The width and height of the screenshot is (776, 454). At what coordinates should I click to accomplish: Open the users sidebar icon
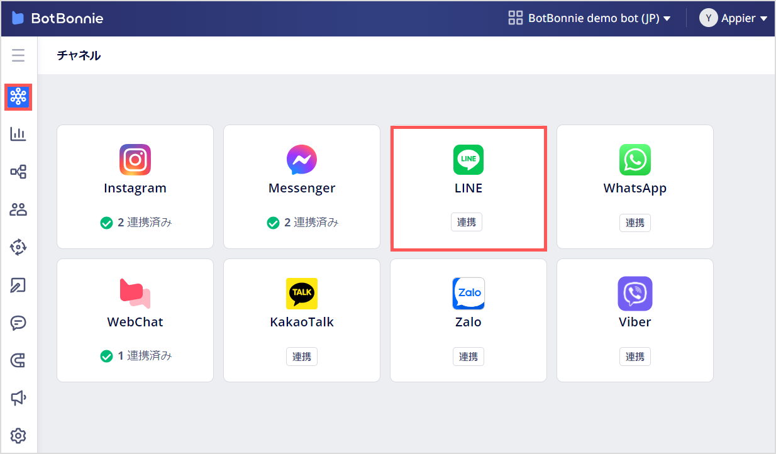pos(18,209)
